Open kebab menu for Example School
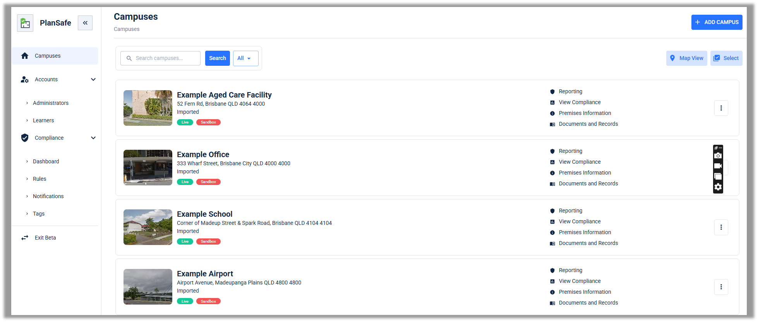Viewport: 758px width, 322px height. click(721, 227)
